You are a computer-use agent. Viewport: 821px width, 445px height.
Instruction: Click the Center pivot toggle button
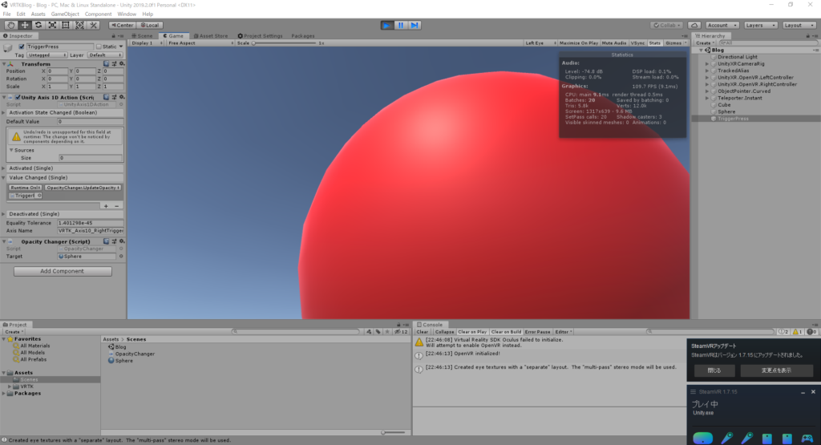[x=122, y=25]
